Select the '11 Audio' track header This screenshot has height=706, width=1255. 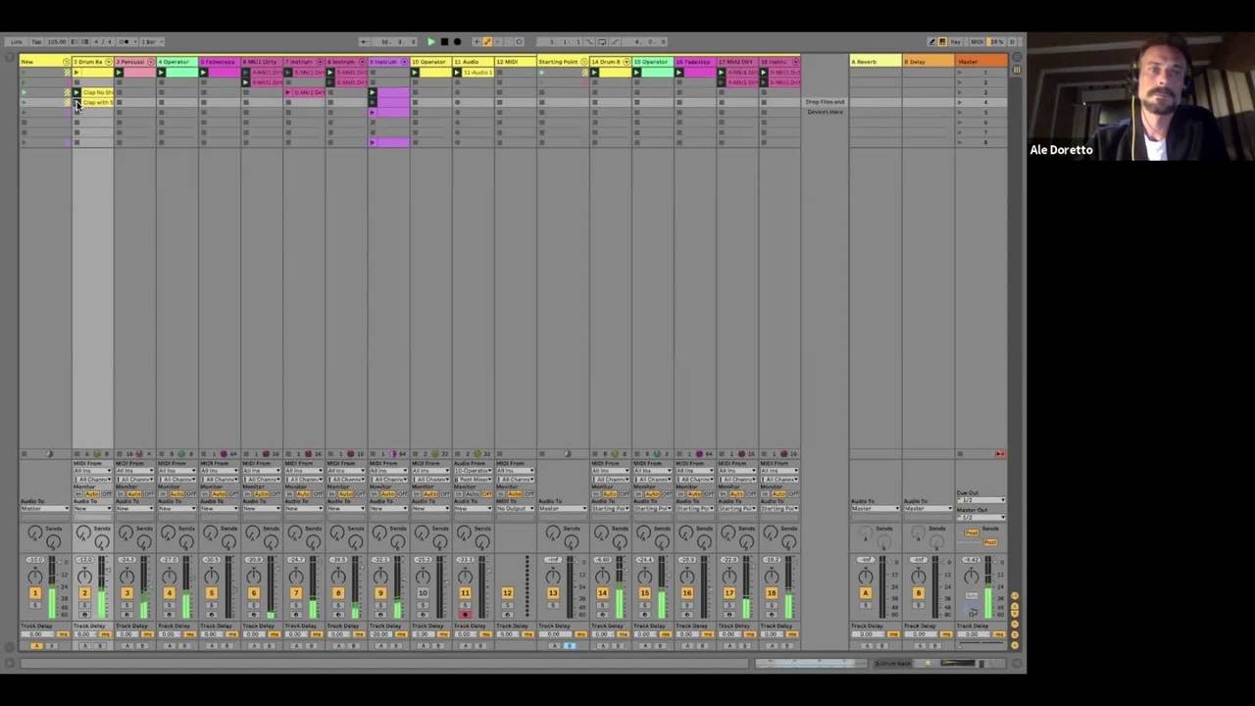point(473,62)
